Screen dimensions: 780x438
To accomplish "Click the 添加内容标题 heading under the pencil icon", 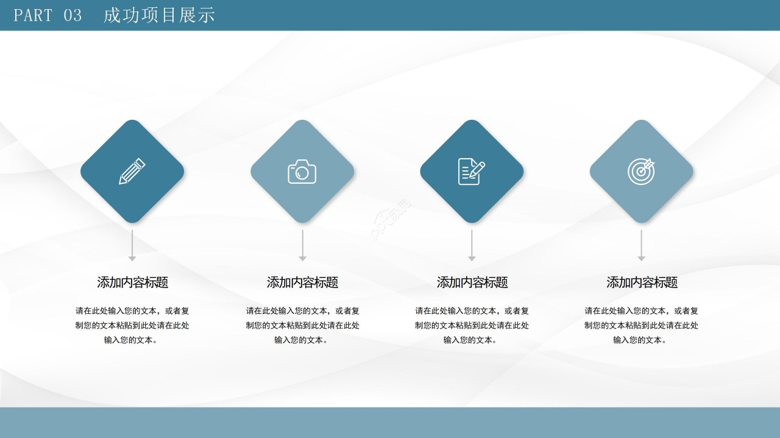I will click(x=132, y=282).
